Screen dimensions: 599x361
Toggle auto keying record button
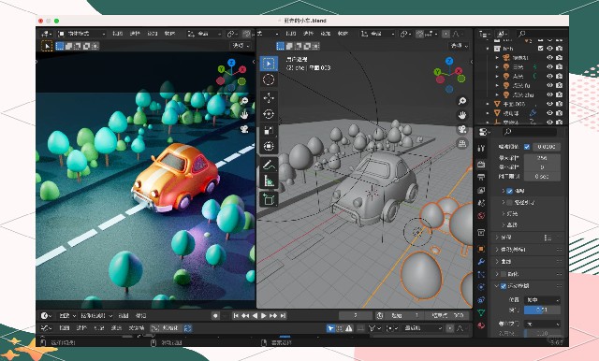coord(215,315)
